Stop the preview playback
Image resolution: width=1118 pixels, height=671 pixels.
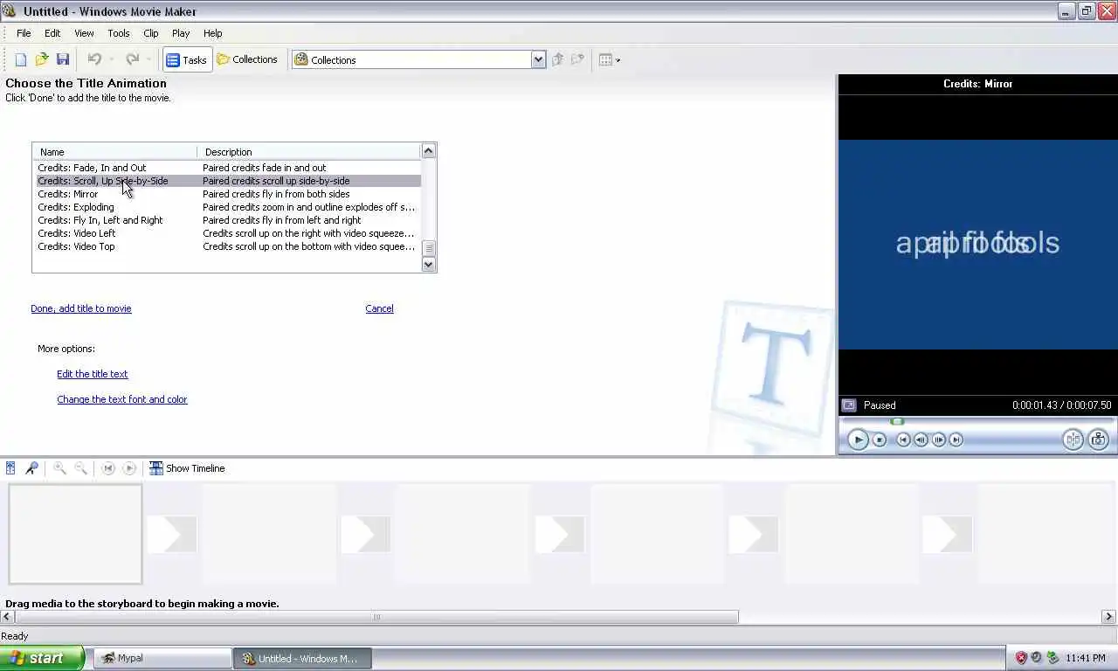pos(880,440)
